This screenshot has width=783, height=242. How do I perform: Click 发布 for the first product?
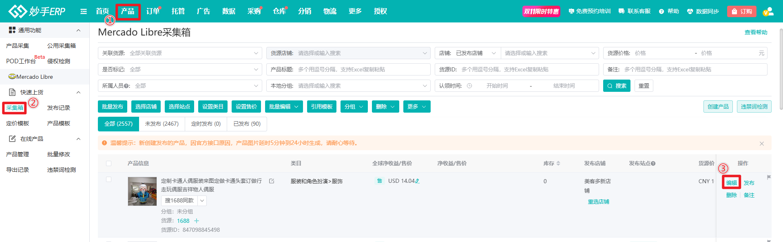[749, 183]
